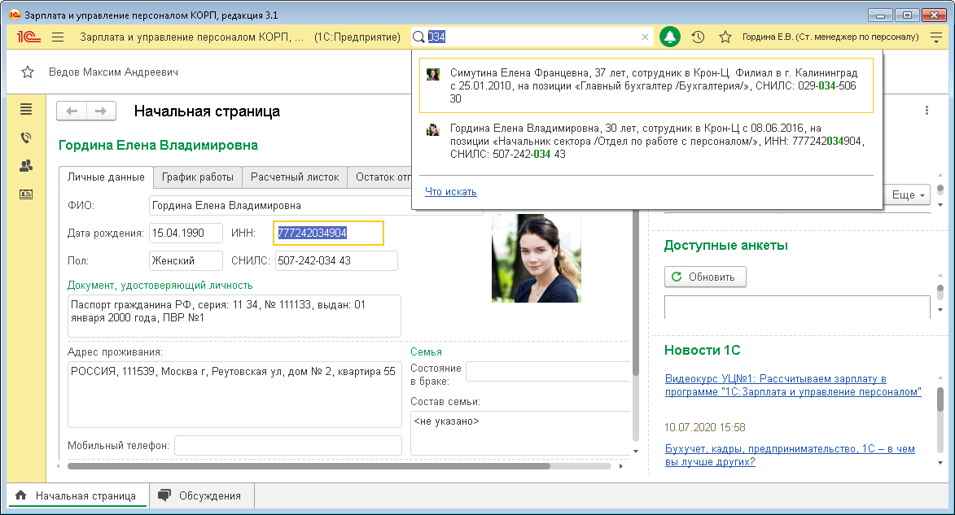Image resolution: width=955 pixels, height=515 pixels.
Task: Select search result Гордина Елена Владимировна
Action: pyautogui.click(x=646, y=142)
